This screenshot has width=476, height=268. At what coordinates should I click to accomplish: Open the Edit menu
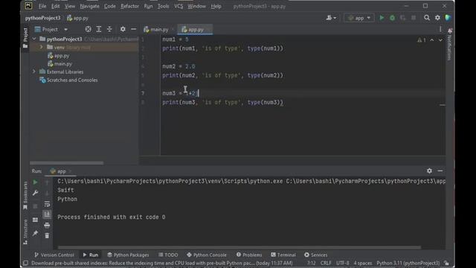pos(55,6)
